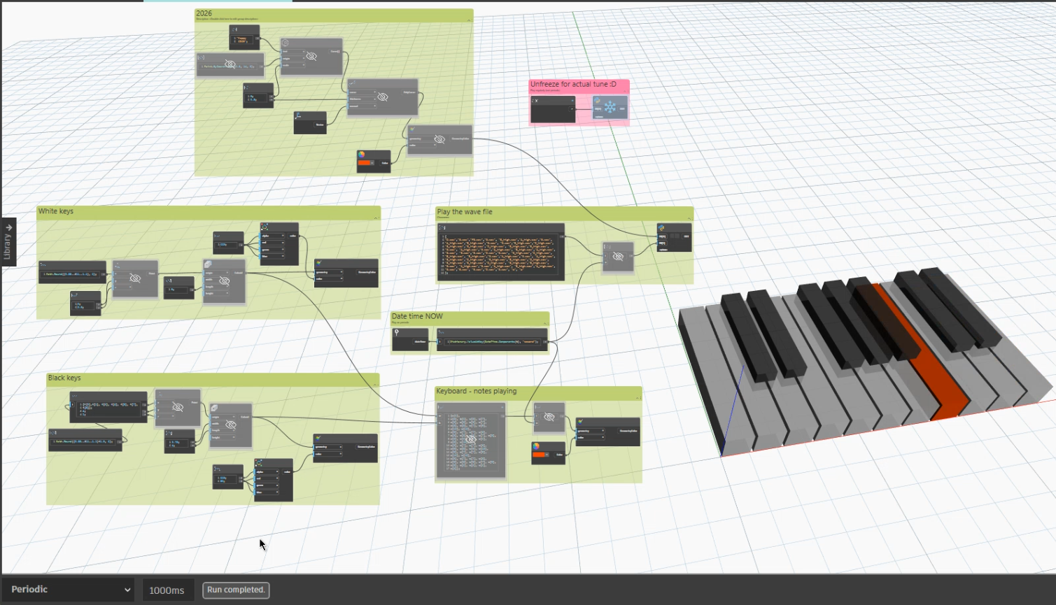Click the cuboid icon in White keys group
This screenshot has width=1056, height=605.
point(209,264)
